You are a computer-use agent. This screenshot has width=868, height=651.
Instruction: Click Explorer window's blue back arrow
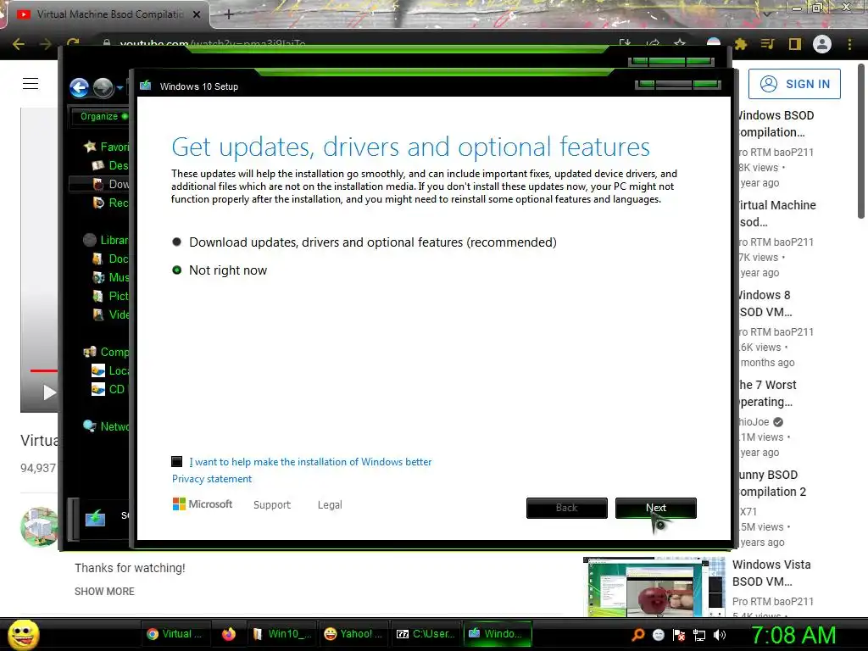[79, 87]
